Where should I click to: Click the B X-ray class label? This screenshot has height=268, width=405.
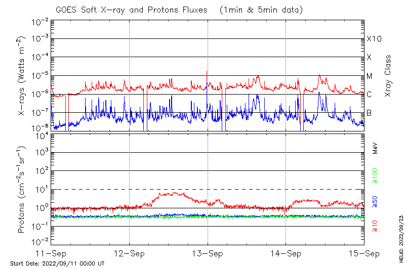369,113
